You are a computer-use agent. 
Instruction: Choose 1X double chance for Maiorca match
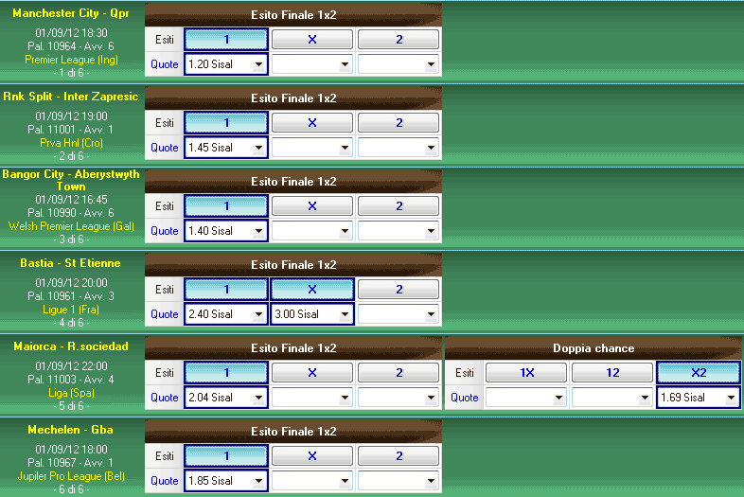pyautogui.click(x=527, y=373)
